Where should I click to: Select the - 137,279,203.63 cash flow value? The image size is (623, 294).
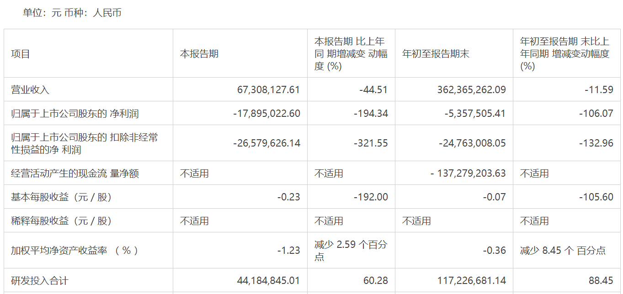(x=468, y=173)
